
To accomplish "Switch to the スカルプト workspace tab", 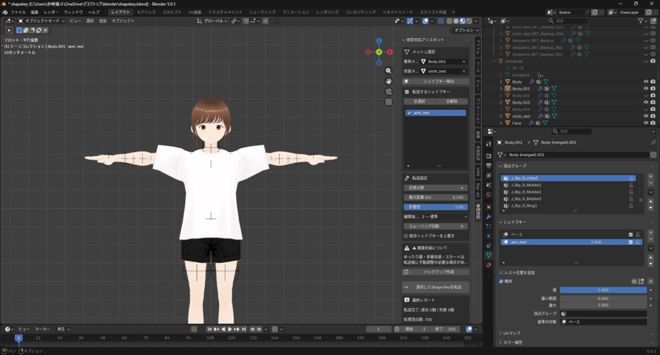I will coord(171,12).
